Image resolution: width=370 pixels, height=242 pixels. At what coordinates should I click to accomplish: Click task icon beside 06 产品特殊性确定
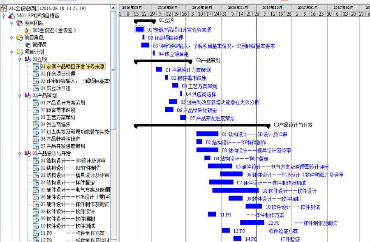pos(36,139)
